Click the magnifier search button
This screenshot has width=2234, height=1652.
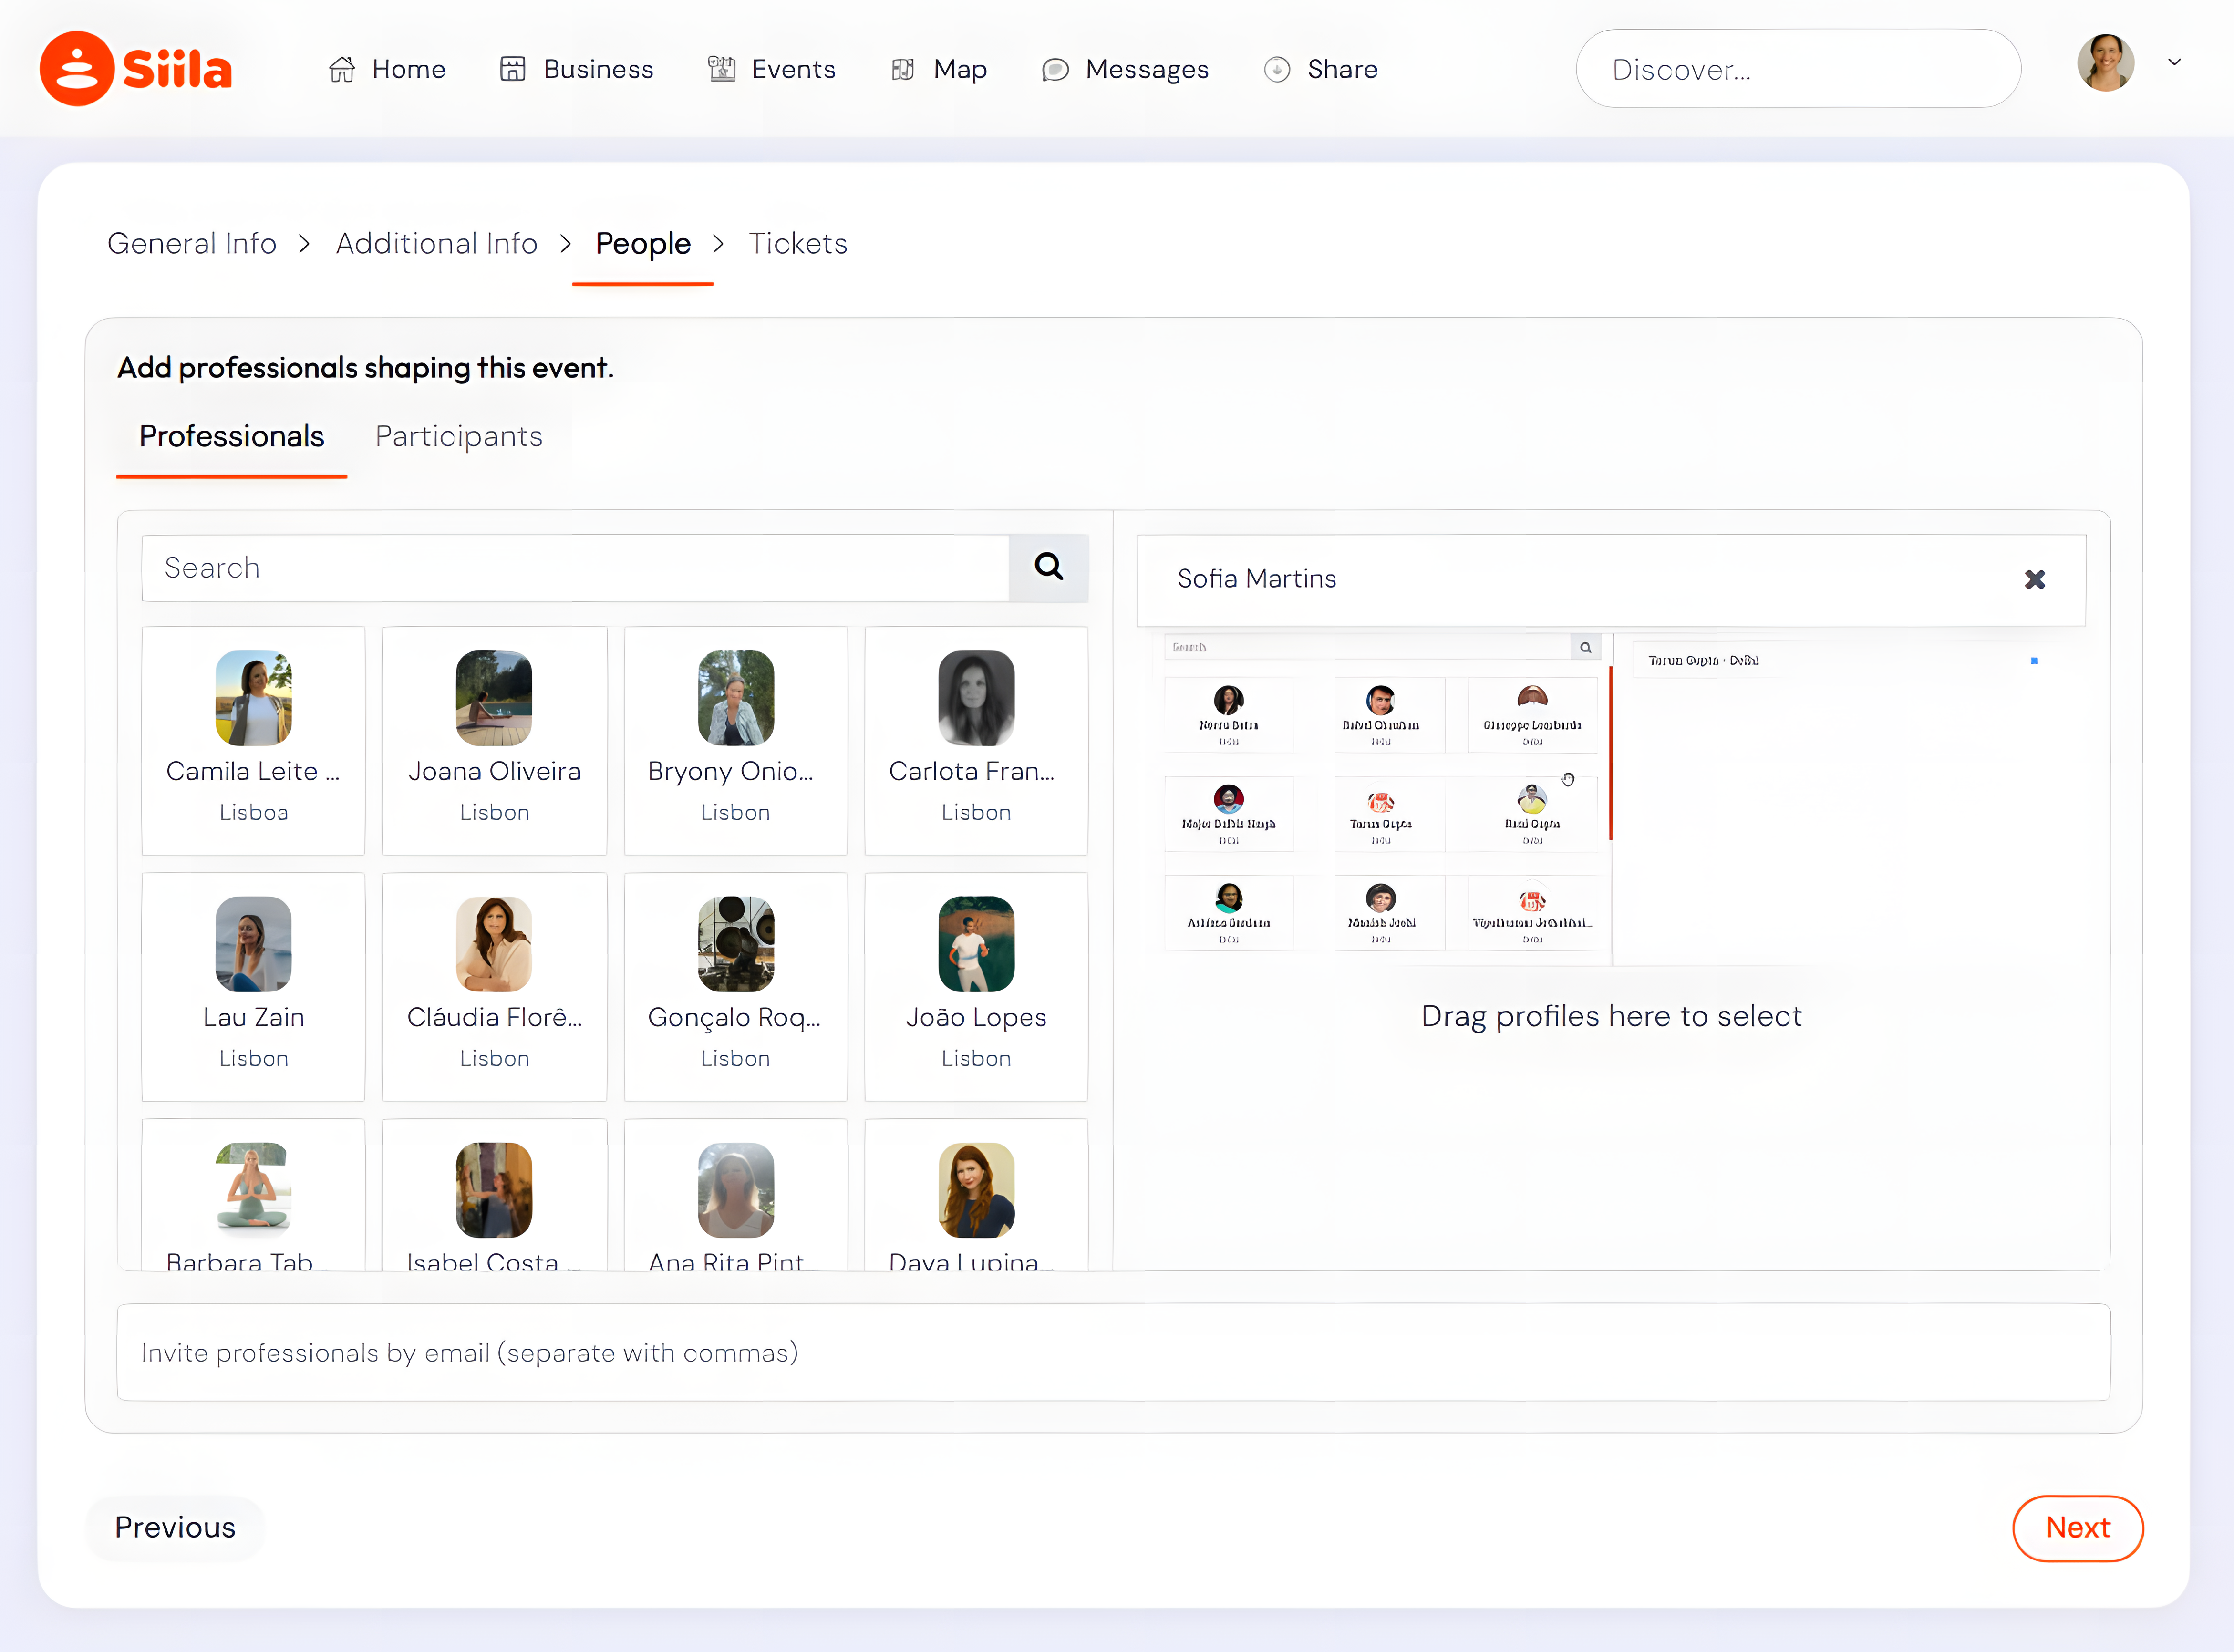point(1048,568)
